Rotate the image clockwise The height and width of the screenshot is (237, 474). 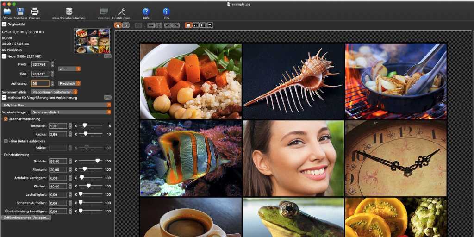[175, 25]
